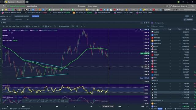Select the N225 instrument row
The height and width of the screenshot is (110, 196).
point(173,46)
